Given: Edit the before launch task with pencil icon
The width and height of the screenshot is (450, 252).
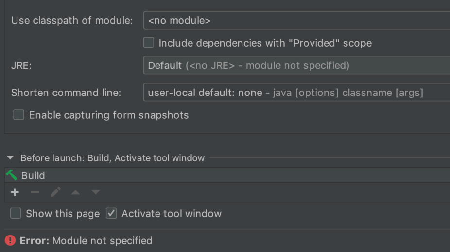Looking at the screenshot, I should [55, 192].
